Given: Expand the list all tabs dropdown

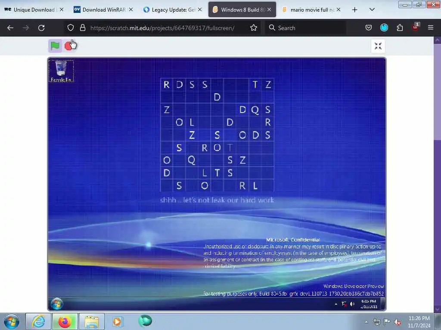Looking at the screenshot, I should click(372, 10).
